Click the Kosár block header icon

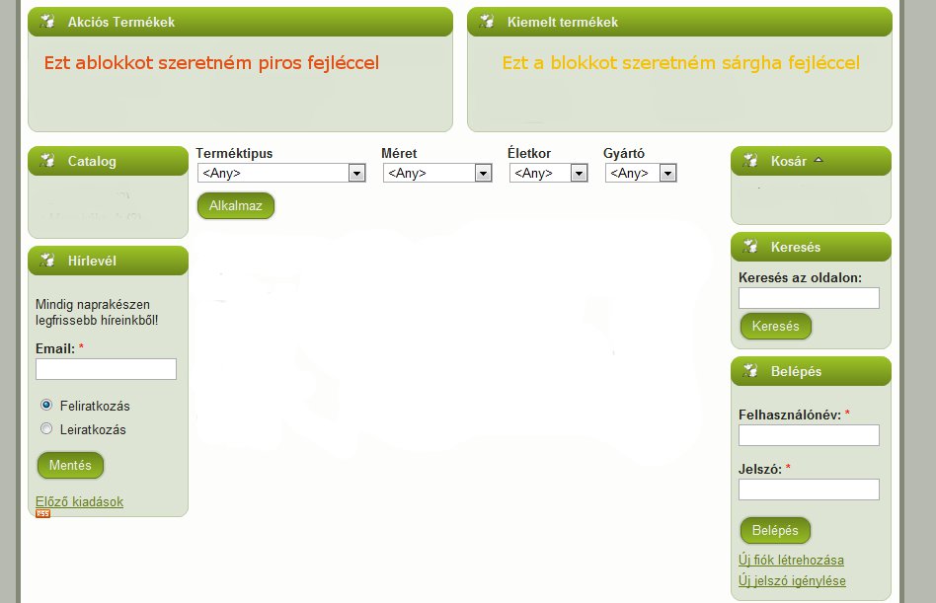click(x=749, y=161)
